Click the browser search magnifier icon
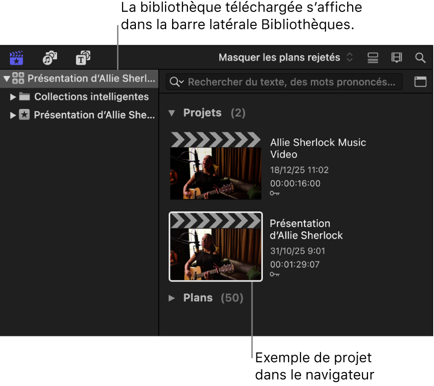Viewport: 434px width, 386px height. click(420, 58)
